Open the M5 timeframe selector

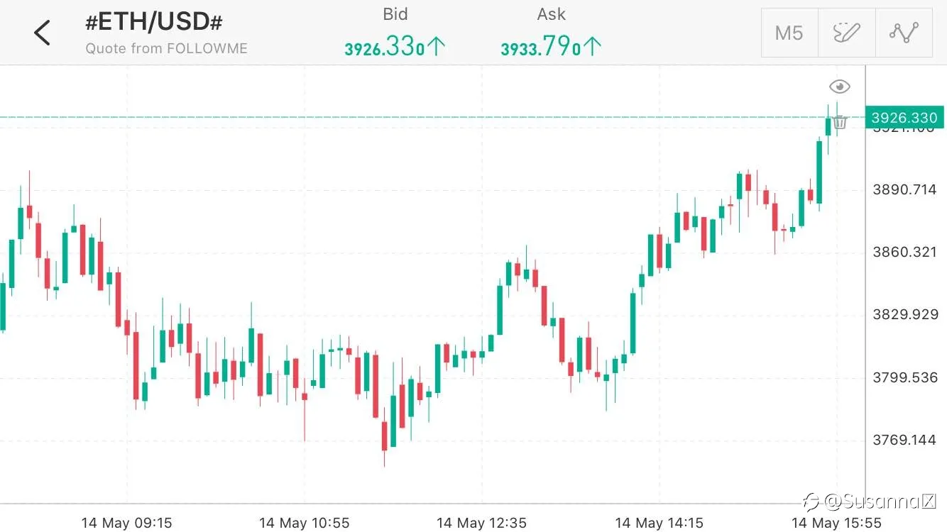point(789,33)
